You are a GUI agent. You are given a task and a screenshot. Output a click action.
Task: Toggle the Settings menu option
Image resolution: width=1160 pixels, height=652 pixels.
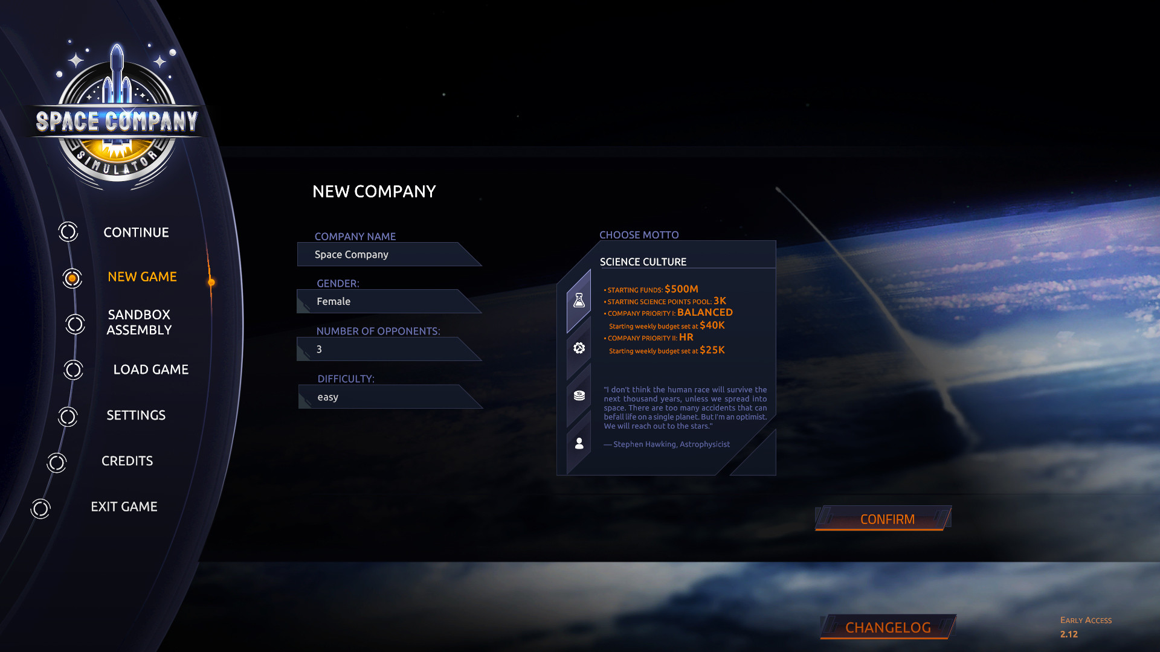tap(136, 415)
